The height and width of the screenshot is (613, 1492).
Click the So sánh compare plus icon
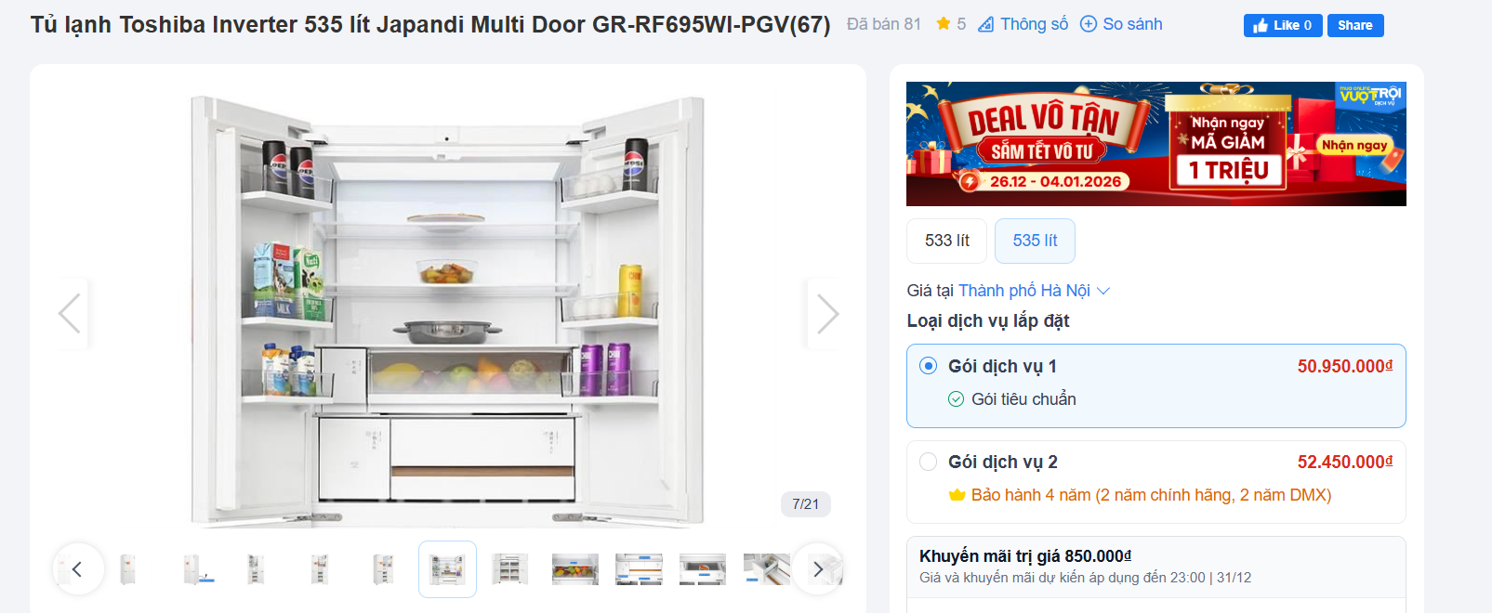pos(1088,24)
